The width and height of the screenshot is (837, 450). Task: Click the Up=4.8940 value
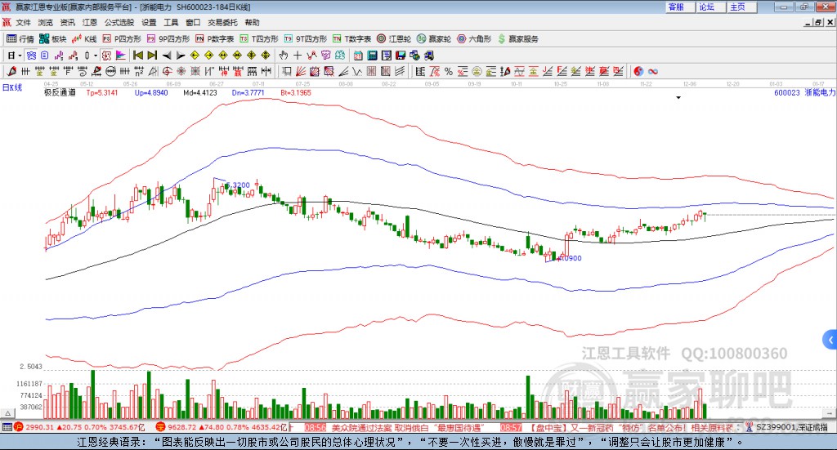[151, 92]
